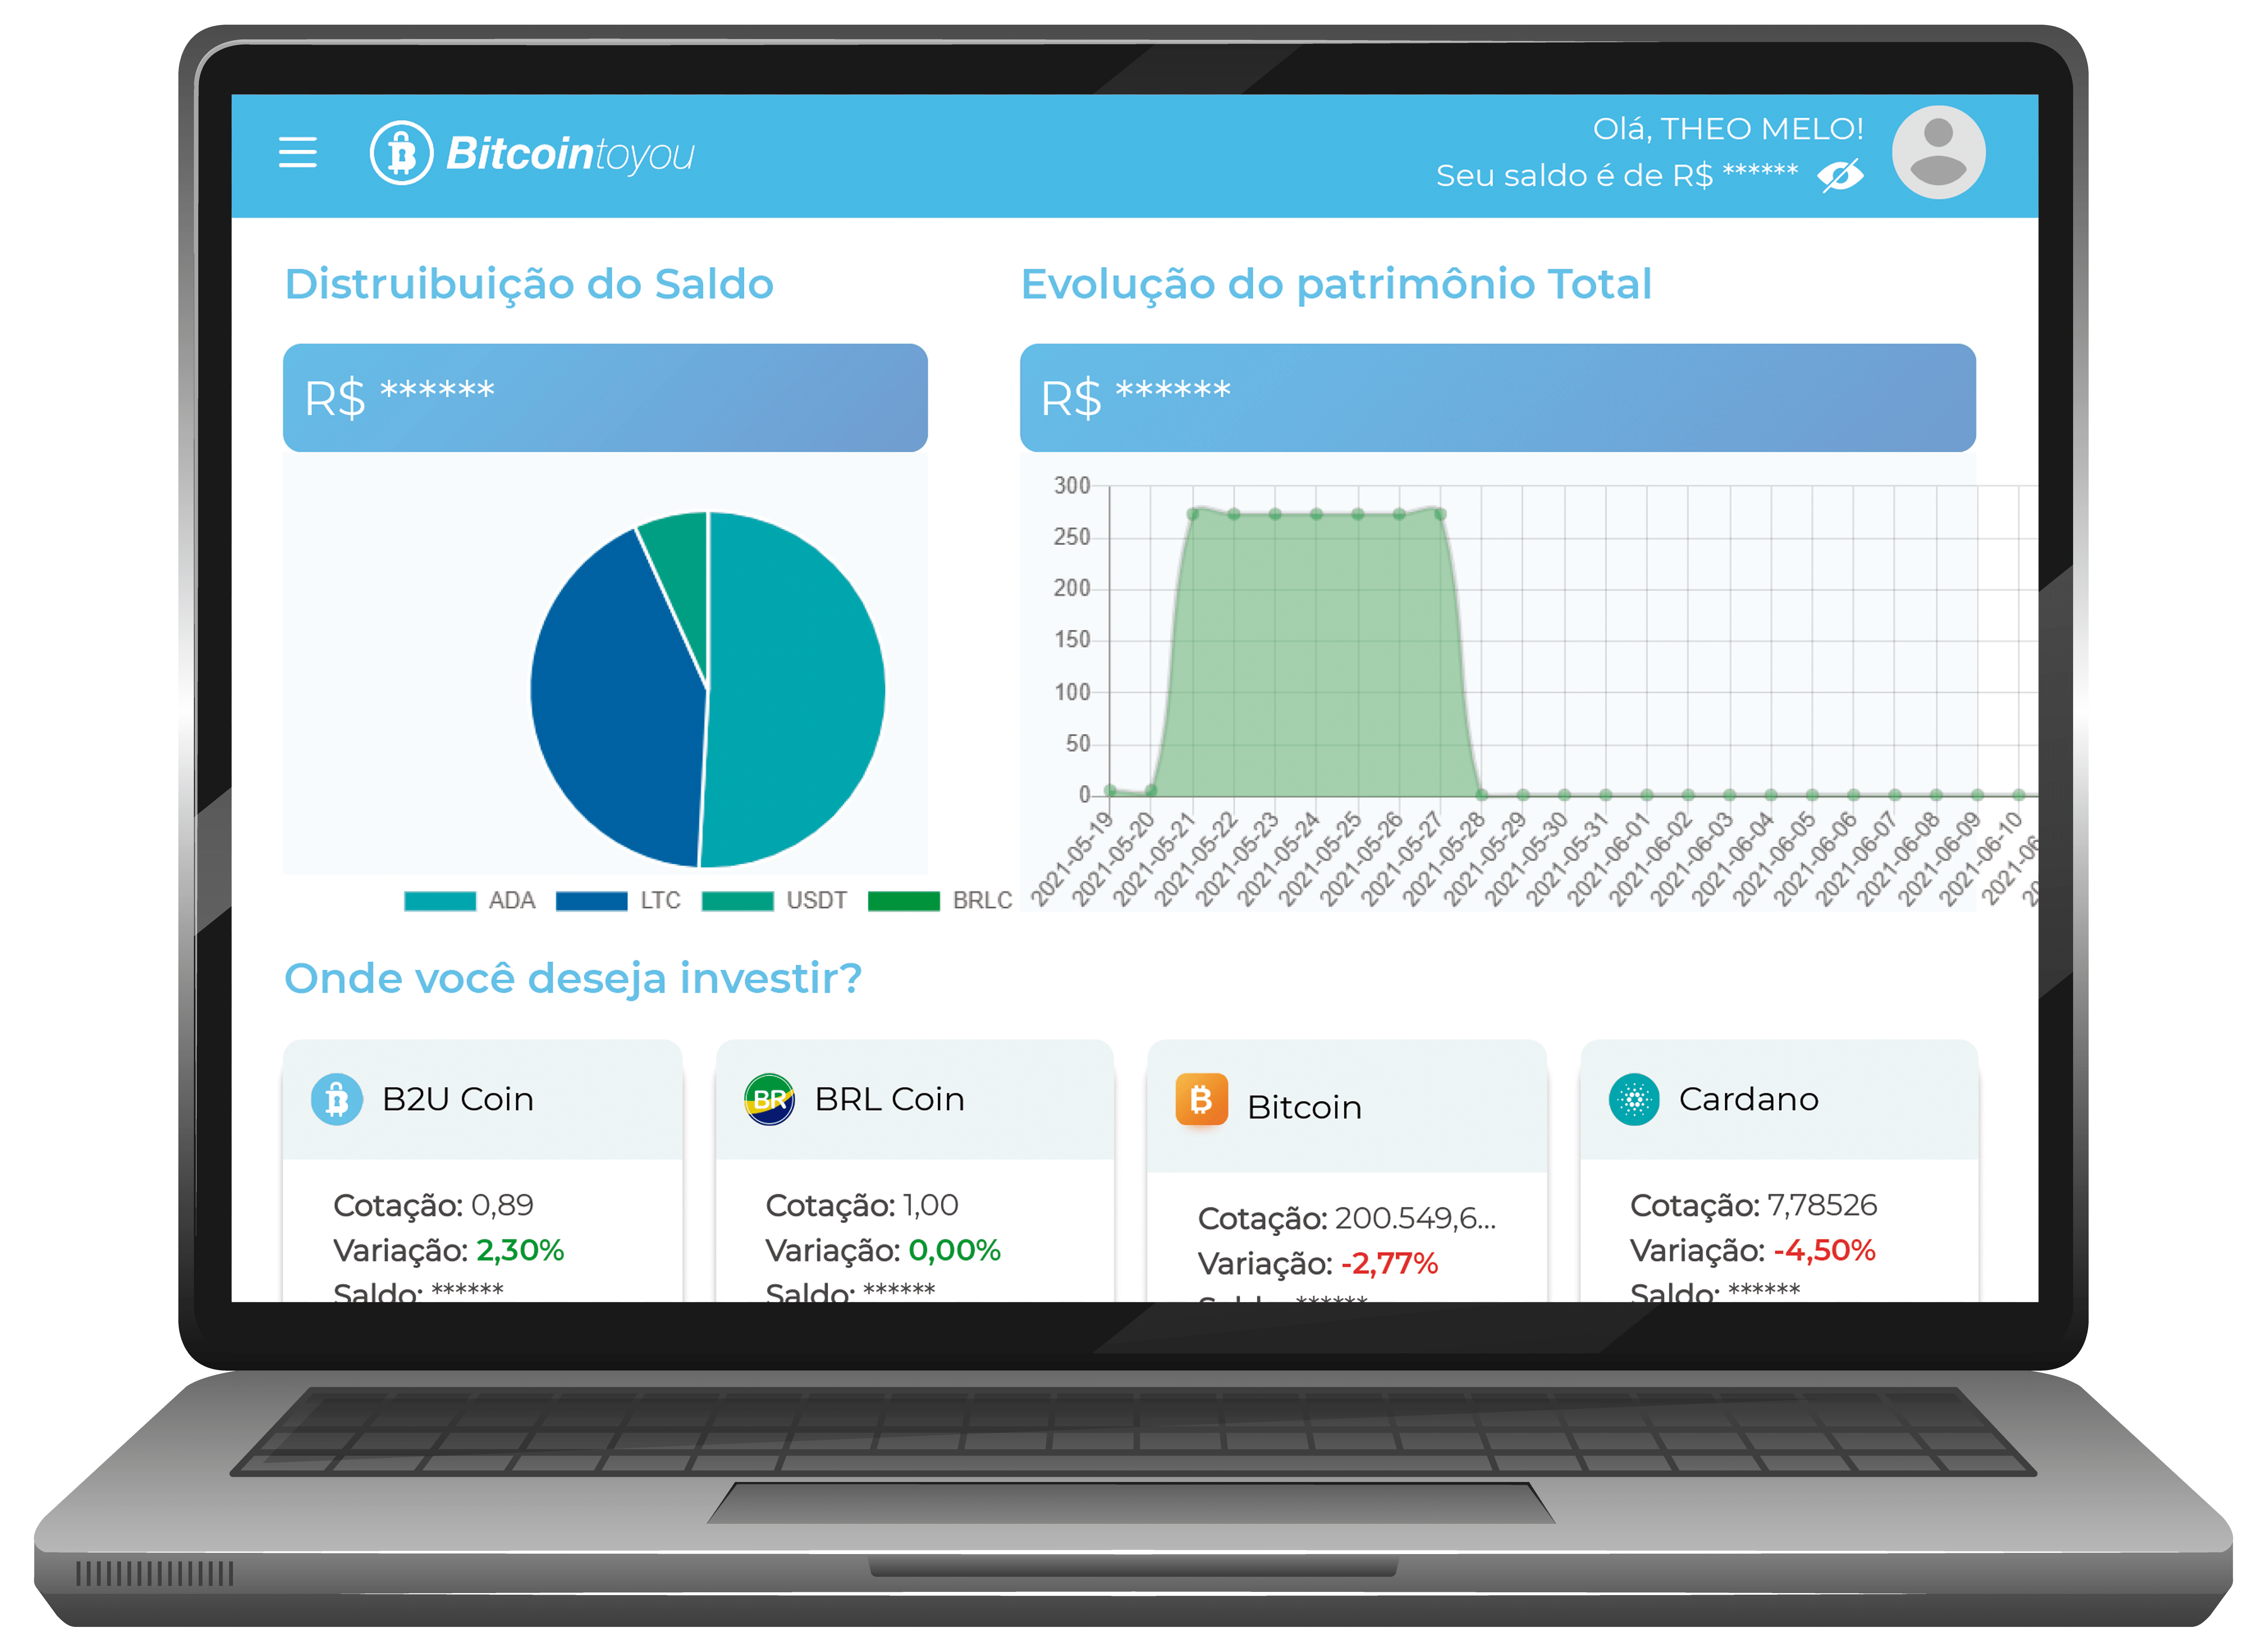Click the Bitcoin orange icon
The width and height of the screenshot is (2267, 1652).
[1201, 1100]
